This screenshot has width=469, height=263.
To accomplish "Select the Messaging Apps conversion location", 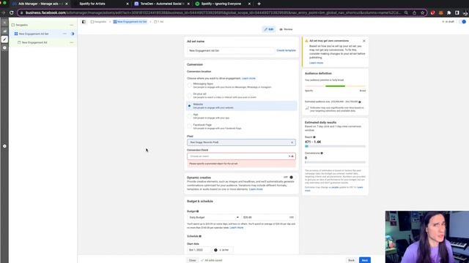I will (x=189, y=85).
